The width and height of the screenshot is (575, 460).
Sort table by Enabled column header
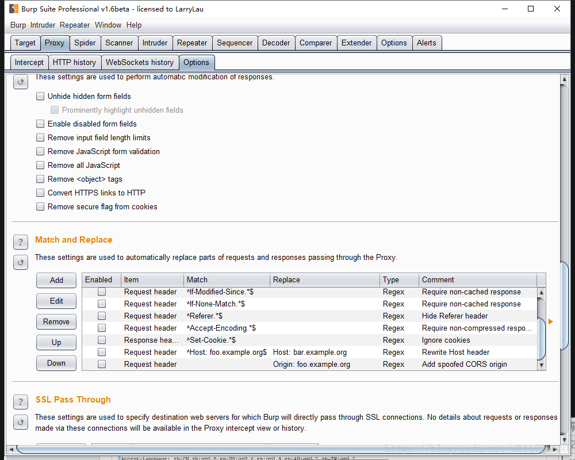pos(101,279)
